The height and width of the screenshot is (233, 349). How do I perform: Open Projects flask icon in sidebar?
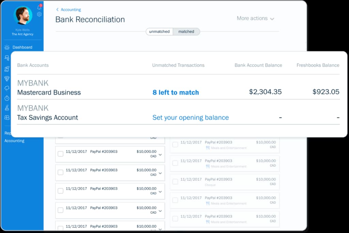(x=7, y=108)
